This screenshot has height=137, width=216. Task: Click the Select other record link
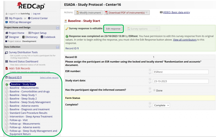coord(49,78)
